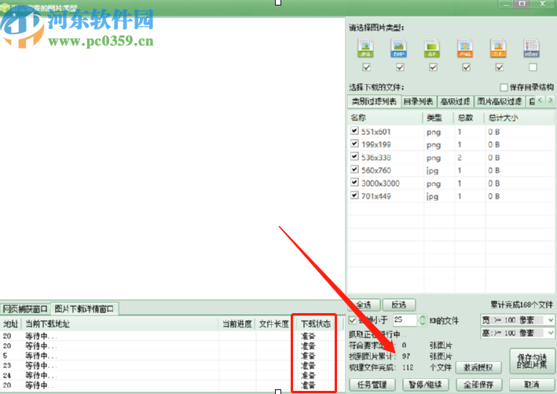Click the 下载状态 column header
This screenshot has height=394, width=557.
pyautogui.click(x=316, y=323)
